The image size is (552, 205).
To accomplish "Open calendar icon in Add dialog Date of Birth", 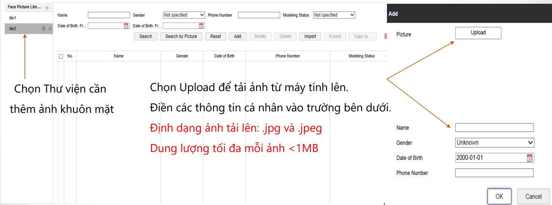I will (530, 158).
